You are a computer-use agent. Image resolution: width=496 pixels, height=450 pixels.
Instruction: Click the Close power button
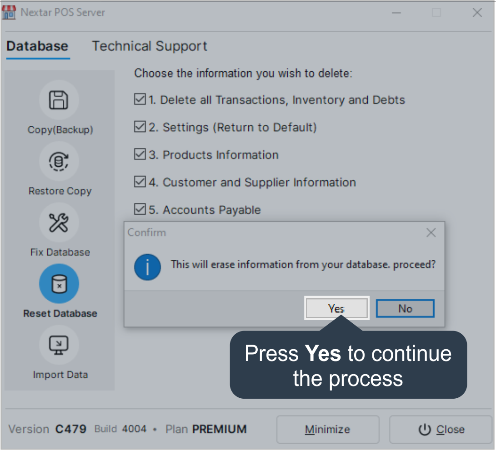pos(440,430)
